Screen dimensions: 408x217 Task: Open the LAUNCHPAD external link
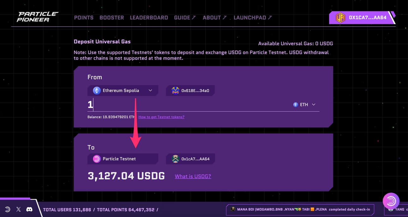(x=253, y=18)
